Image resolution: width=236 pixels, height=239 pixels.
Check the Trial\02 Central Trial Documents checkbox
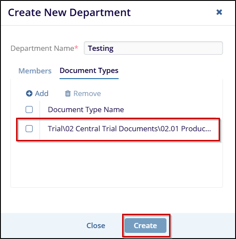[x=29, y=129]
